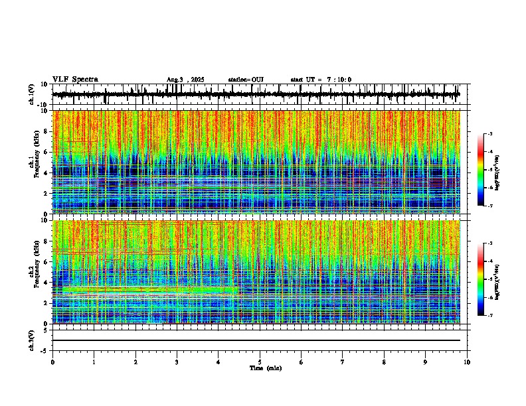The width and height of the screenshot is (526, 406).
Task: Click time axis tick label "0"
Action: click(52, 362)
